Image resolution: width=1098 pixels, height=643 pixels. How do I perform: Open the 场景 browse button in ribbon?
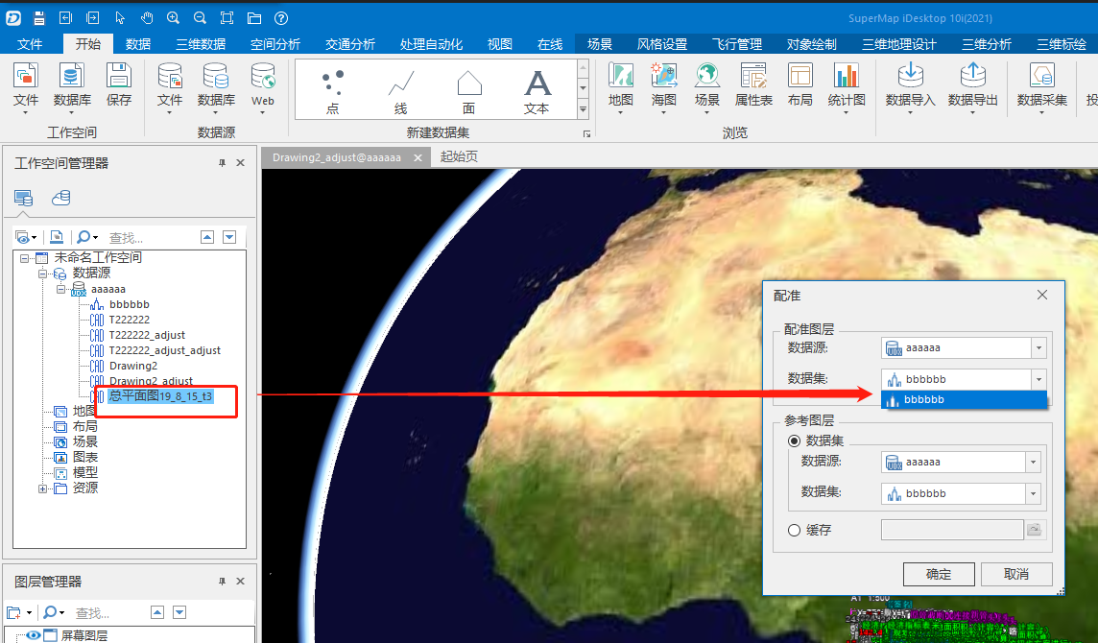(707, 87)
